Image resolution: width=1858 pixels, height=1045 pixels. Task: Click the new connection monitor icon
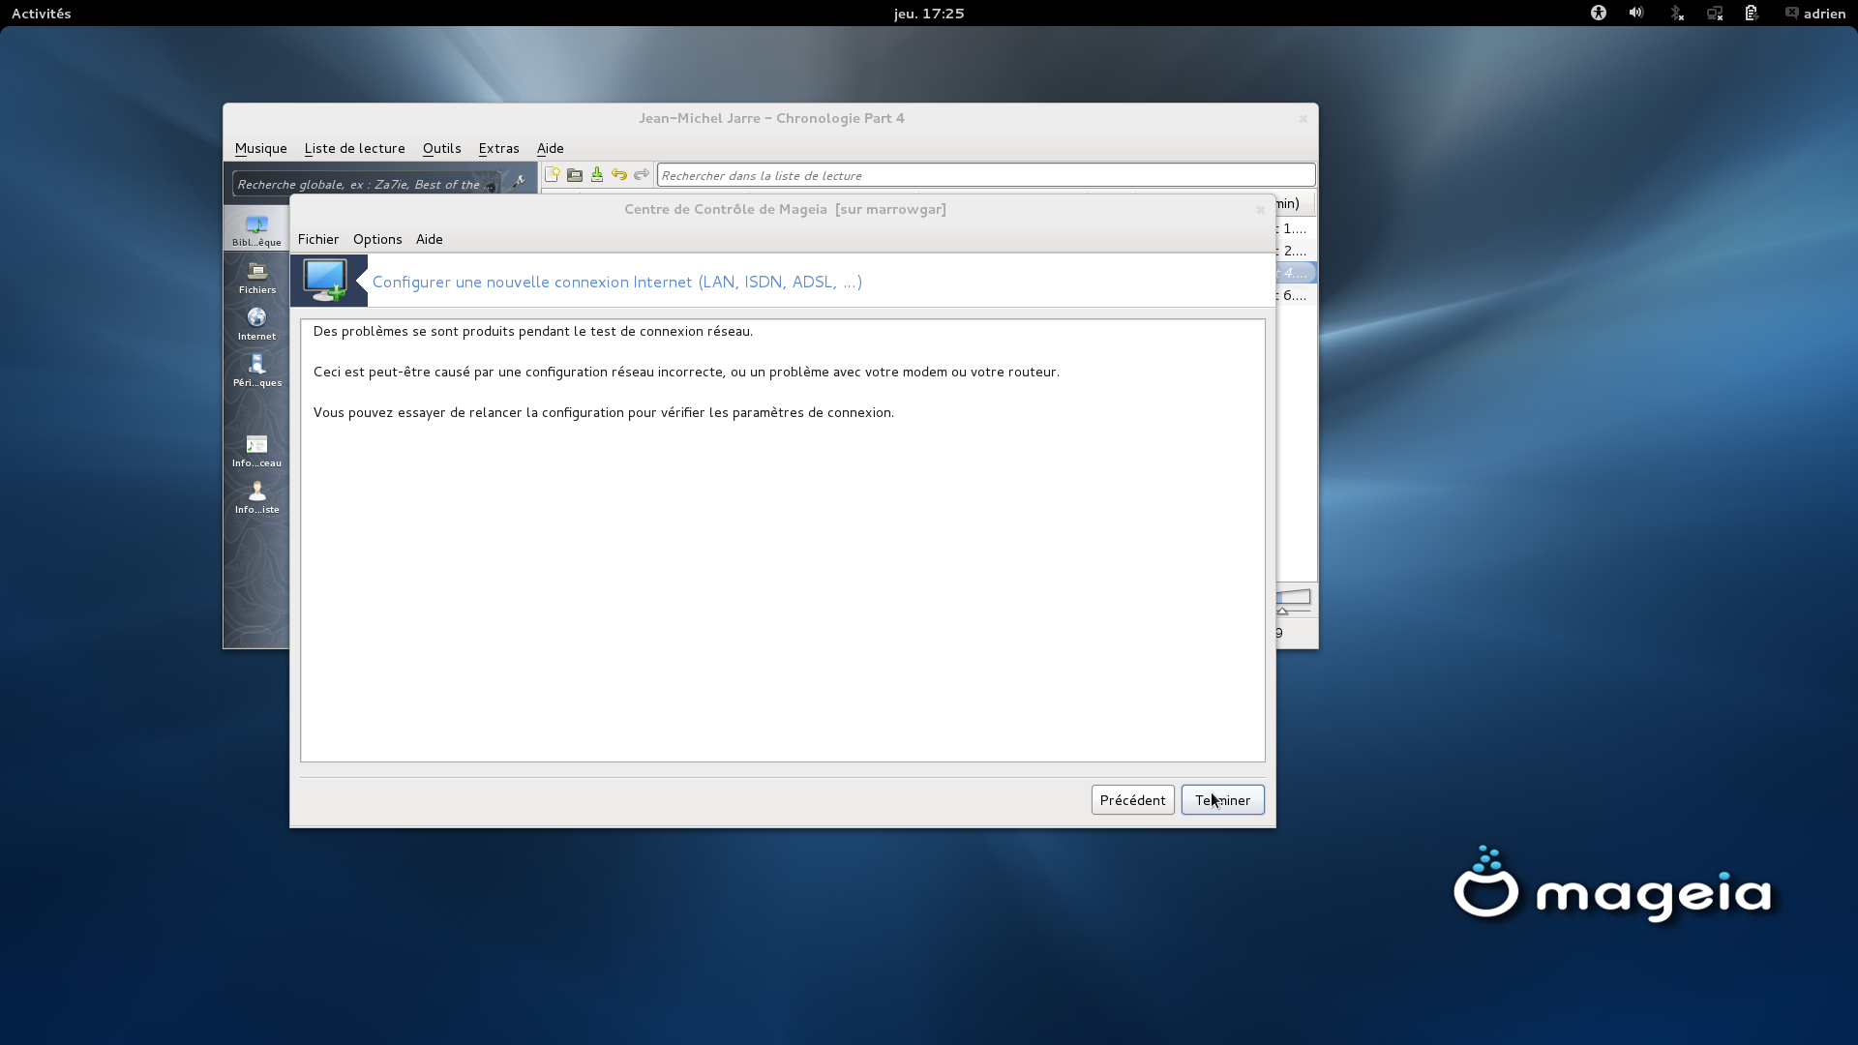327,281
